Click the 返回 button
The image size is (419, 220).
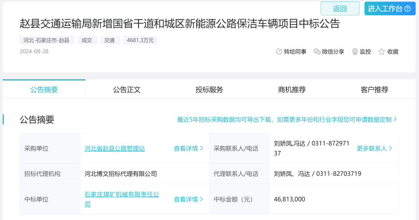coord(340,9)
